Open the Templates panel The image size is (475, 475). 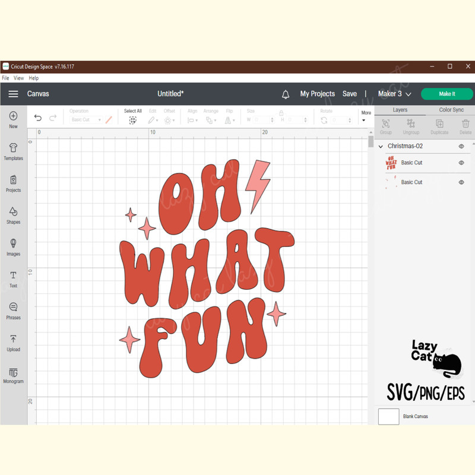pyautogui.click(x=13, y=151)
